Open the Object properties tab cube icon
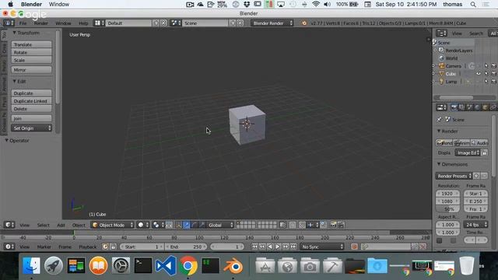Viewport: 498px width, 280px height. click(x=485, y=107)
